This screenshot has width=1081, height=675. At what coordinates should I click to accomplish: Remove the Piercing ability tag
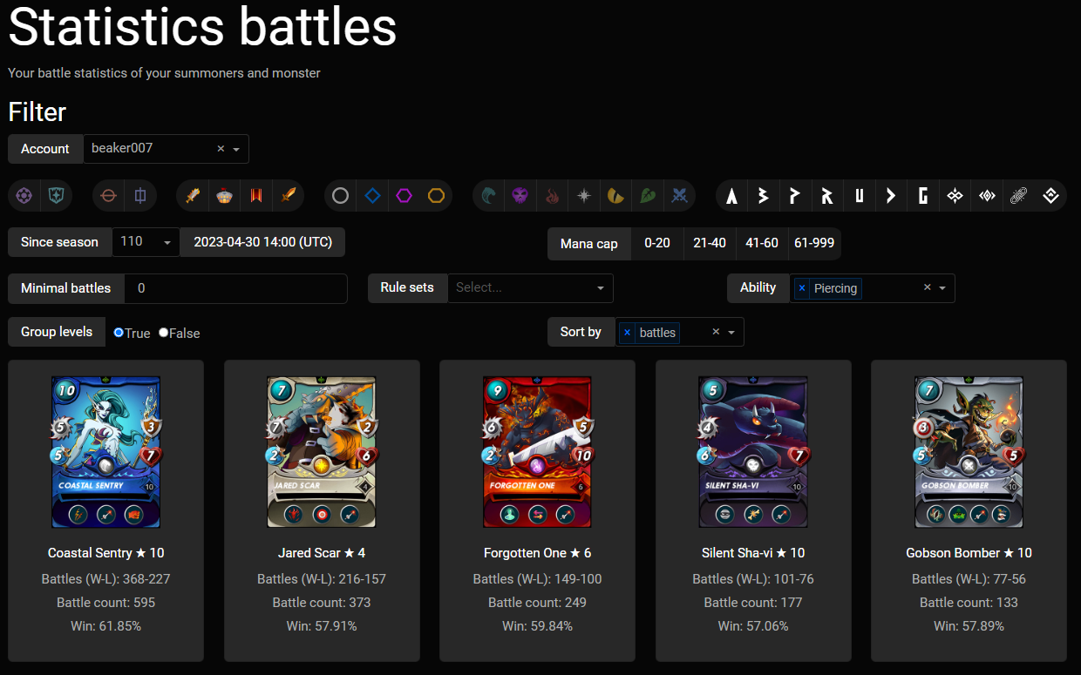802,288
